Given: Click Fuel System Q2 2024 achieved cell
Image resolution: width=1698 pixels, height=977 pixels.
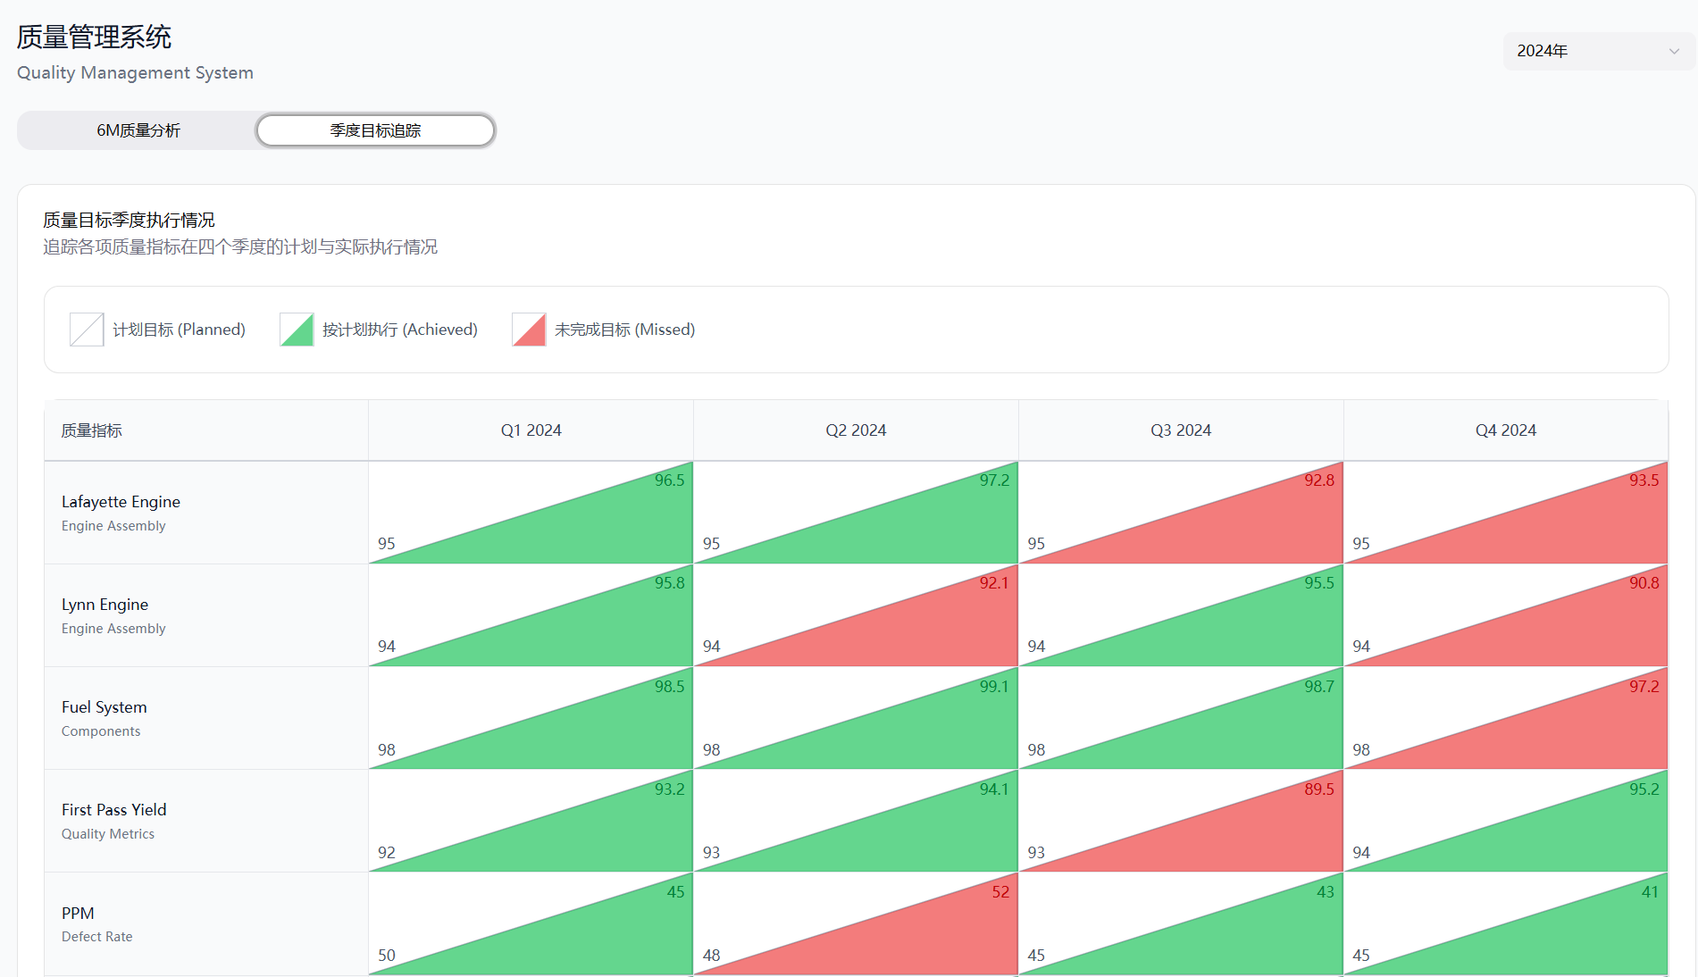Looking at the screenshot, I should (x=856, y=718).
